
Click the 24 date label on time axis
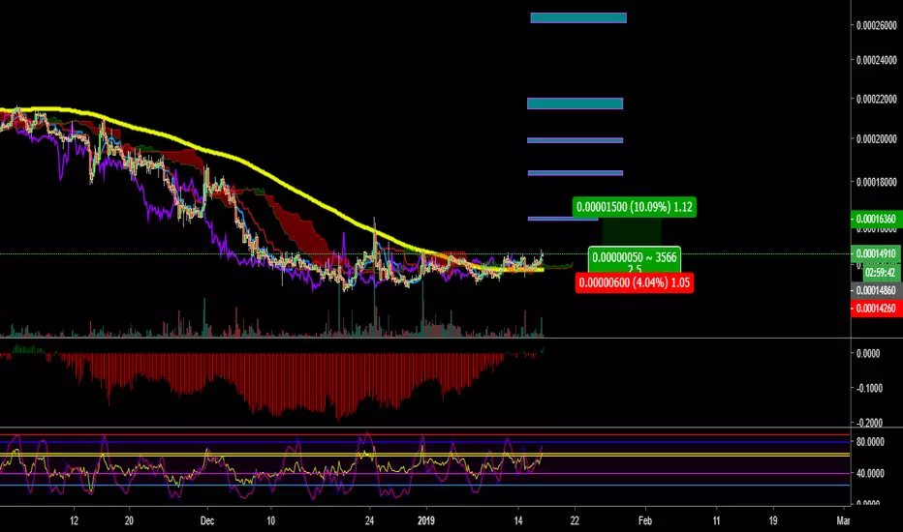pyautogui.click(x=370, y=521)
